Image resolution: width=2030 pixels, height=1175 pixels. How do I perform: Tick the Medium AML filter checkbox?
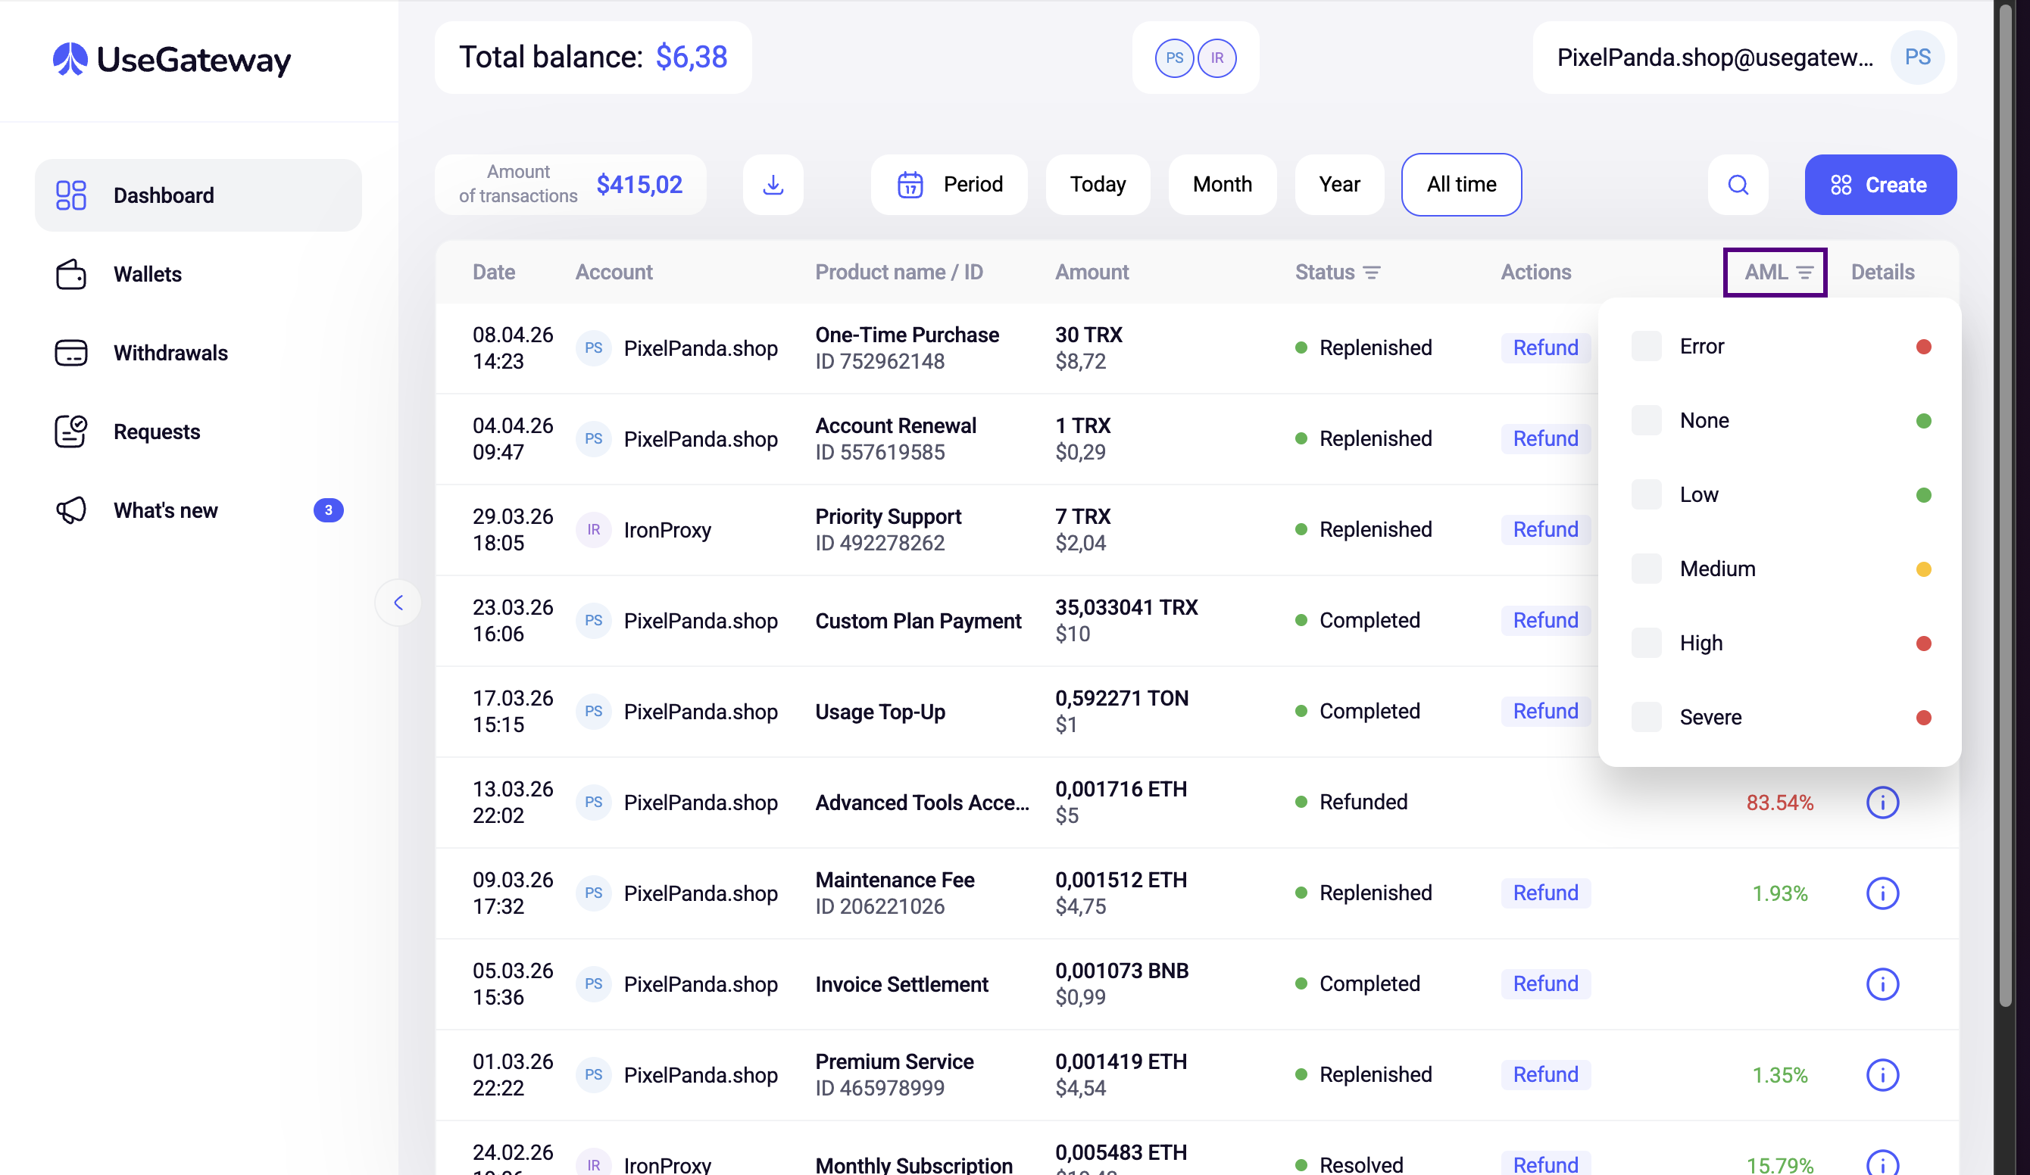point(1646,569)
